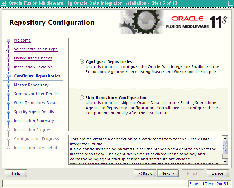The height and width of the screenshot is (188, 234).
Task: Go to the Welcome step link
Action: click(22, 40)
